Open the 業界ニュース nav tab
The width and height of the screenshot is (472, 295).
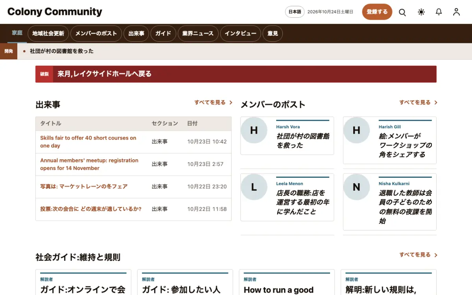point(198,33)
